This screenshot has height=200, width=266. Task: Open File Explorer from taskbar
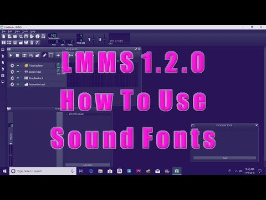[100, 171]
